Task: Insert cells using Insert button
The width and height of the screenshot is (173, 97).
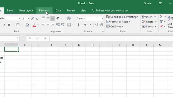Action: pos(147,17)
